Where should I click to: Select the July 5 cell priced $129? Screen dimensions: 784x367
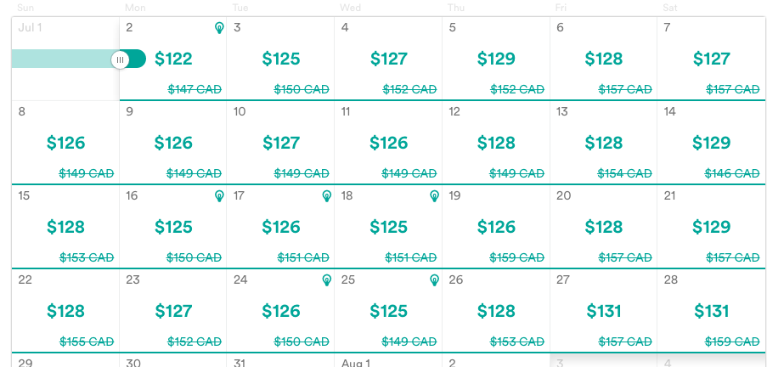(496, 59)
